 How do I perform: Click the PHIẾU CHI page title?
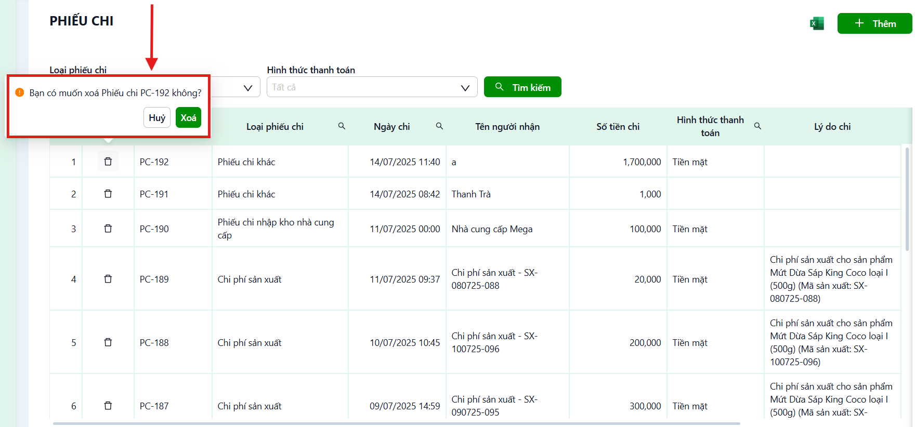(x=81, y=21)
